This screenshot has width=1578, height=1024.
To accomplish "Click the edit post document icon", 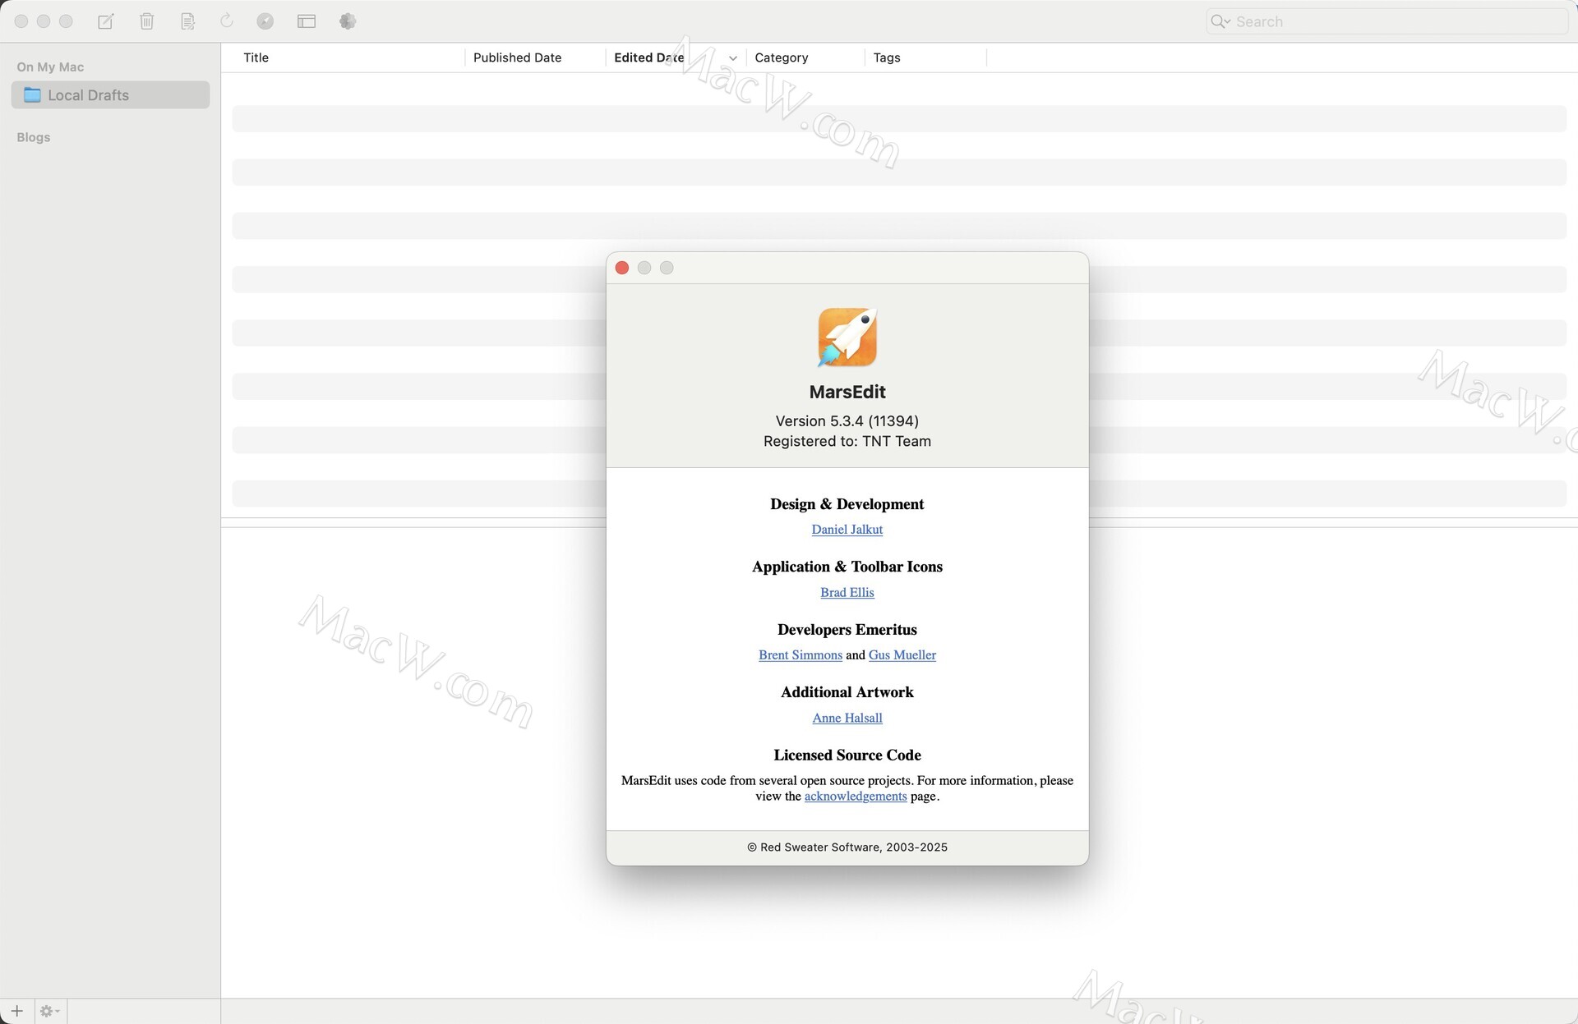I will pos(187,21).
